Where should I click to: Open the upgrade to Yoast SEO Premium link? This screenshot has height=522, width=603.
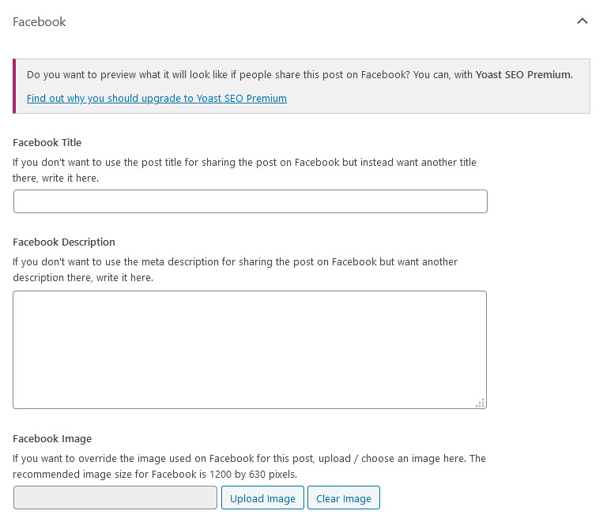pos(156,99)
